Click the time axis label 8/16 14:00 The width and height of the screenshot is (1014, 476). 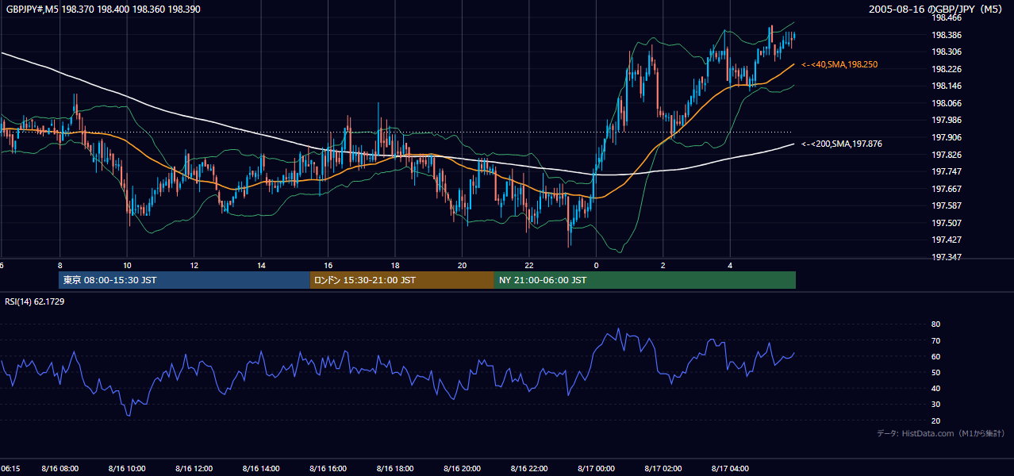tap(261, 469)
